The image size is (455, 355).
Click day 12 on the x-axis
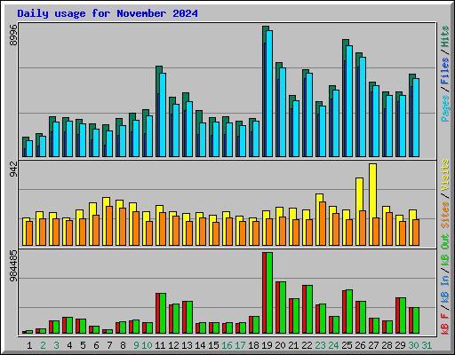tap(173, 345)
